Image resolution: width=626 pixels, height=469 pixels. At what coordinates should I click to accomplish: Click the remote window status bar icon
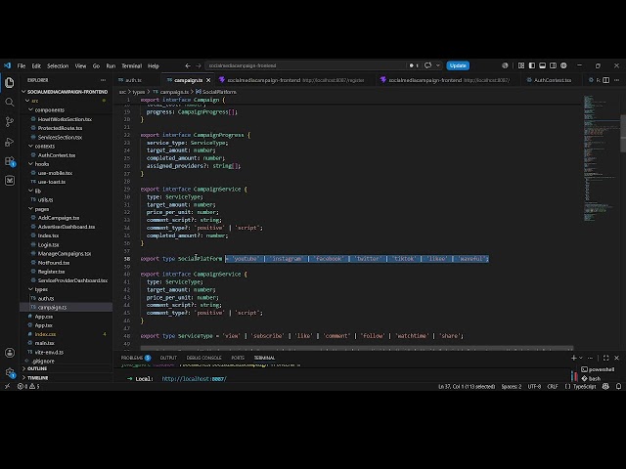7,386
